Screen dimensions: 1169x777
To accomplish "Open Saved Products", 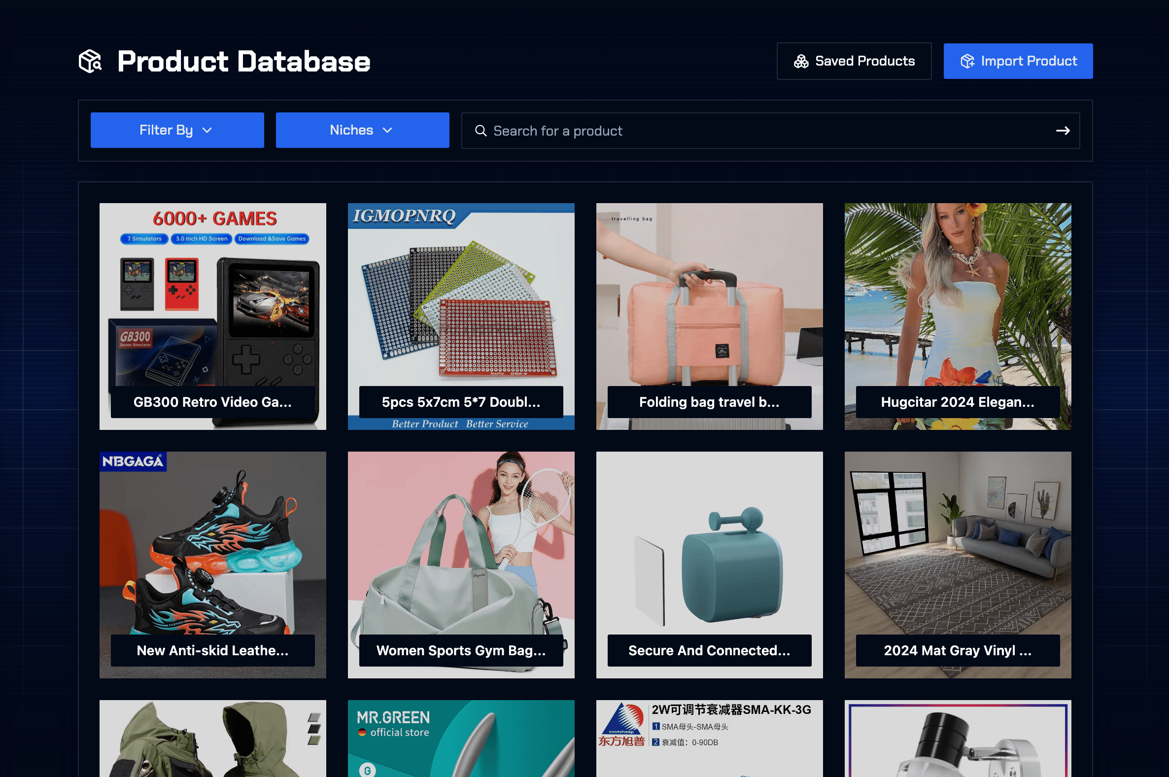I will point(854,61).
